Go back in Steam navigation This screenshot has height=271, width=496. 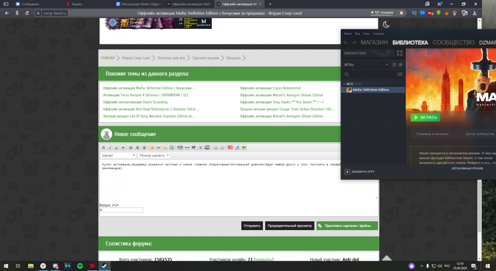point(346,42)
